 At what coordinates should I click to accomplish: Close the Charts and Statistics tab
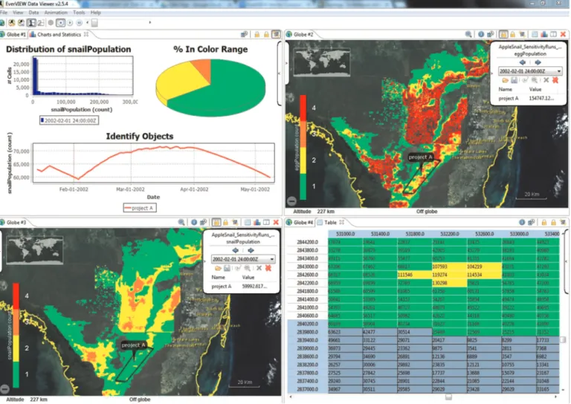pos(86,34)
